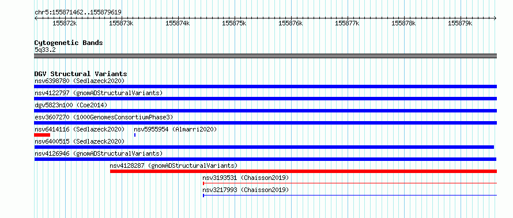This screenshot has height=218, width=513.
Task: Click the 155873k ruler tick label
Action: click(x=122, y=23)
